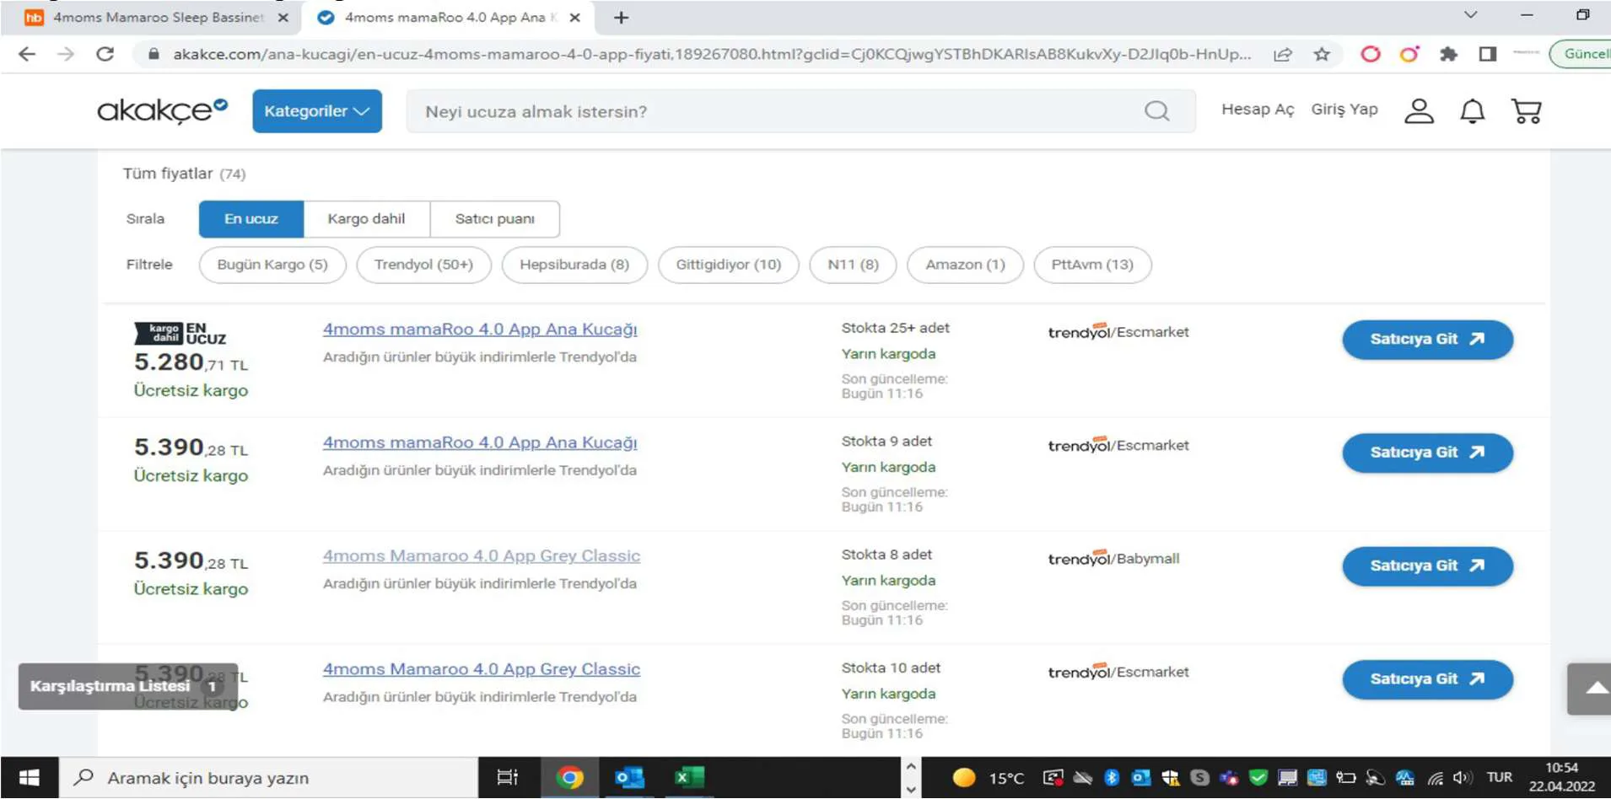
Task: Open the Chrome extensions puzzle icon
Action: click(1448, 54)
